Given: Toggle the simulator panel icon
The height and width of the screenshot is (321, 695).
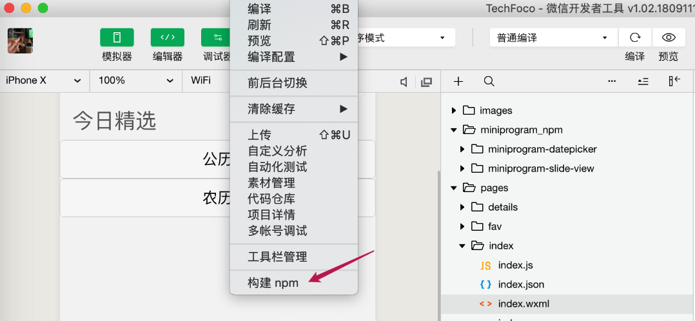Looking at the screenshot, I should (x=117, y=37).
